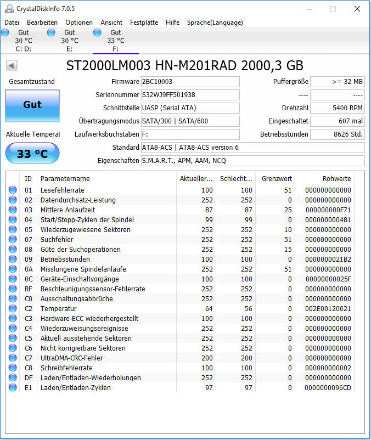Click status icon for Schreibfehlerrate
371x440 pixels.
click(13, 368)
